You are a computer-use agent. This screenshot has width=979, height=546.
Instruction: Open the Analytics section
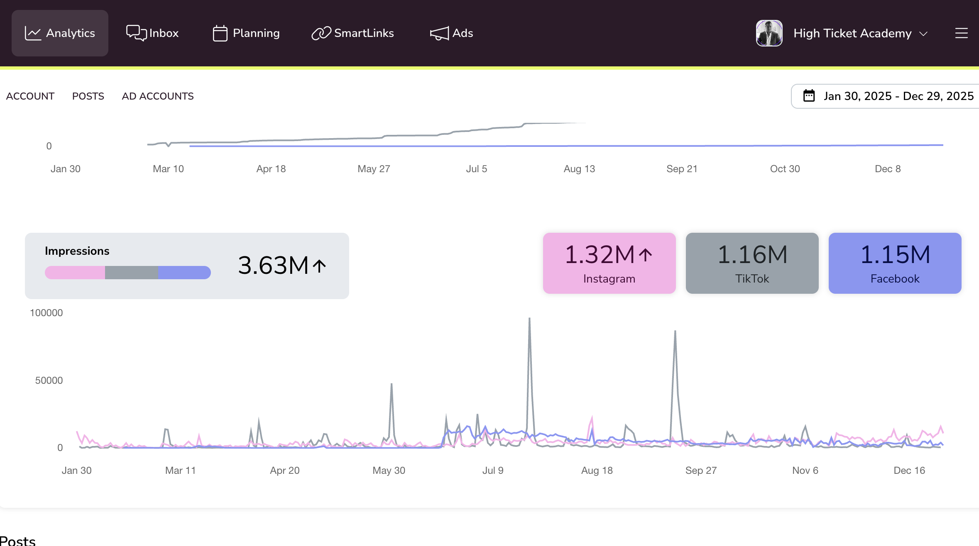60,33
